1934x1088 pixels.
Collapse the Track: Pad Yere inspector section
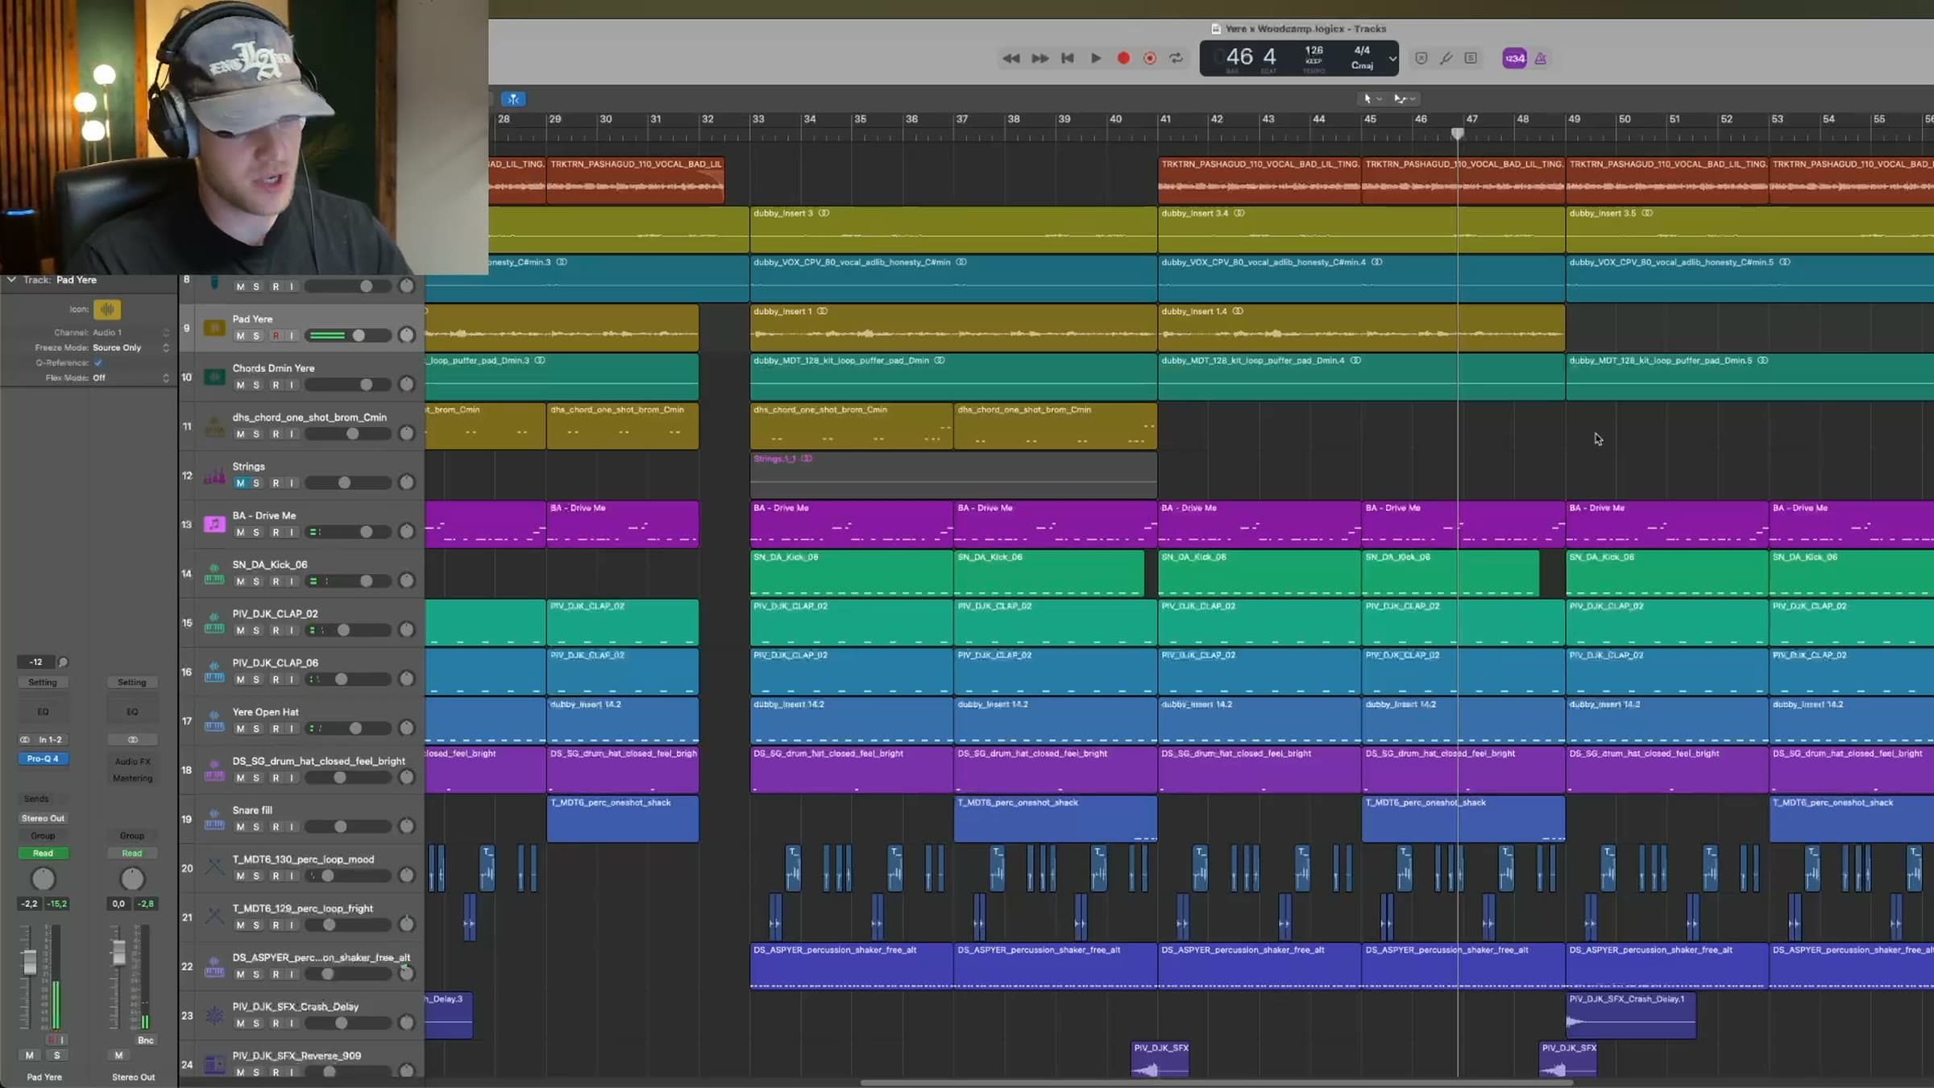coord(11,280)
